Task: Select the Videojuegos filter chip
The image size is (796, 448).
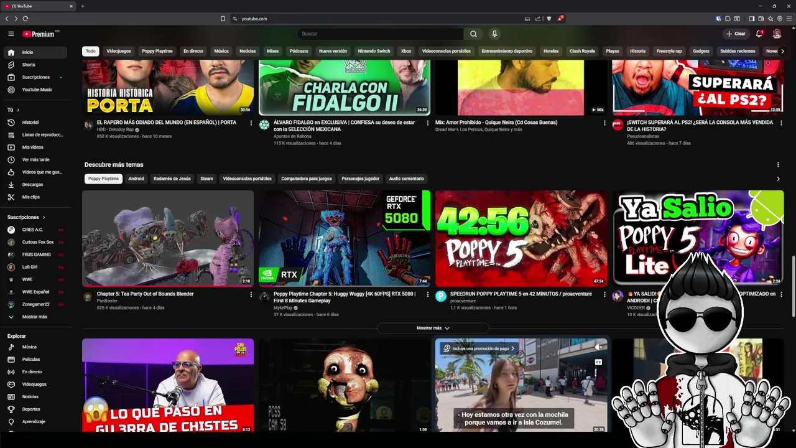Action: [119, 51]
